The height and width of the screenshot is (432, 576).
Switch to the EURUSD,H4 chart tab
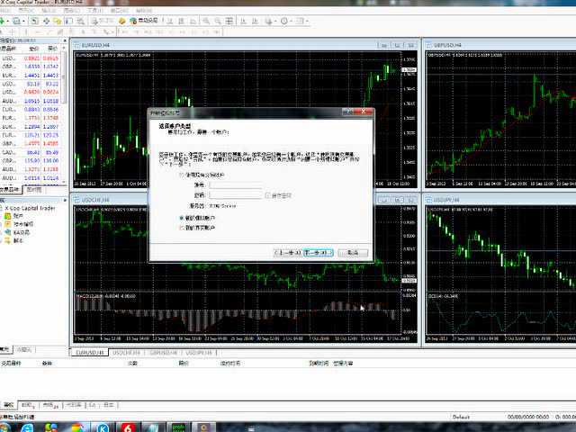[x=90, y=353]
